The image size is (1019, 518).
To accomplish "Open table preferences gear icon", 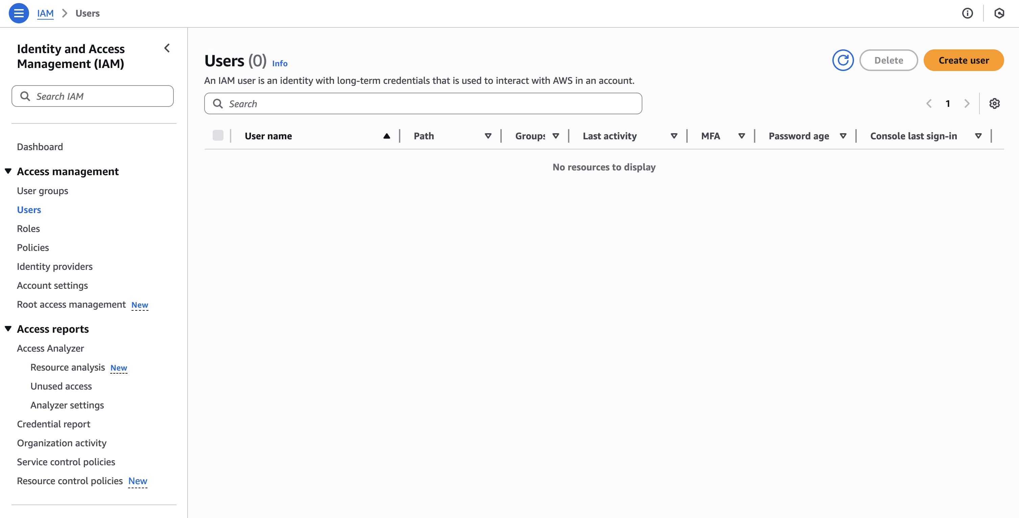I will [x=994, y=104].
